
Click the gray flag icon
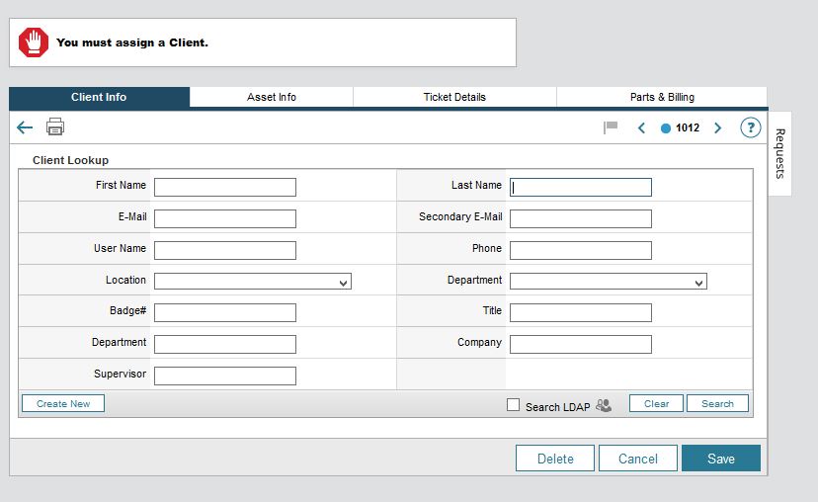611,127
